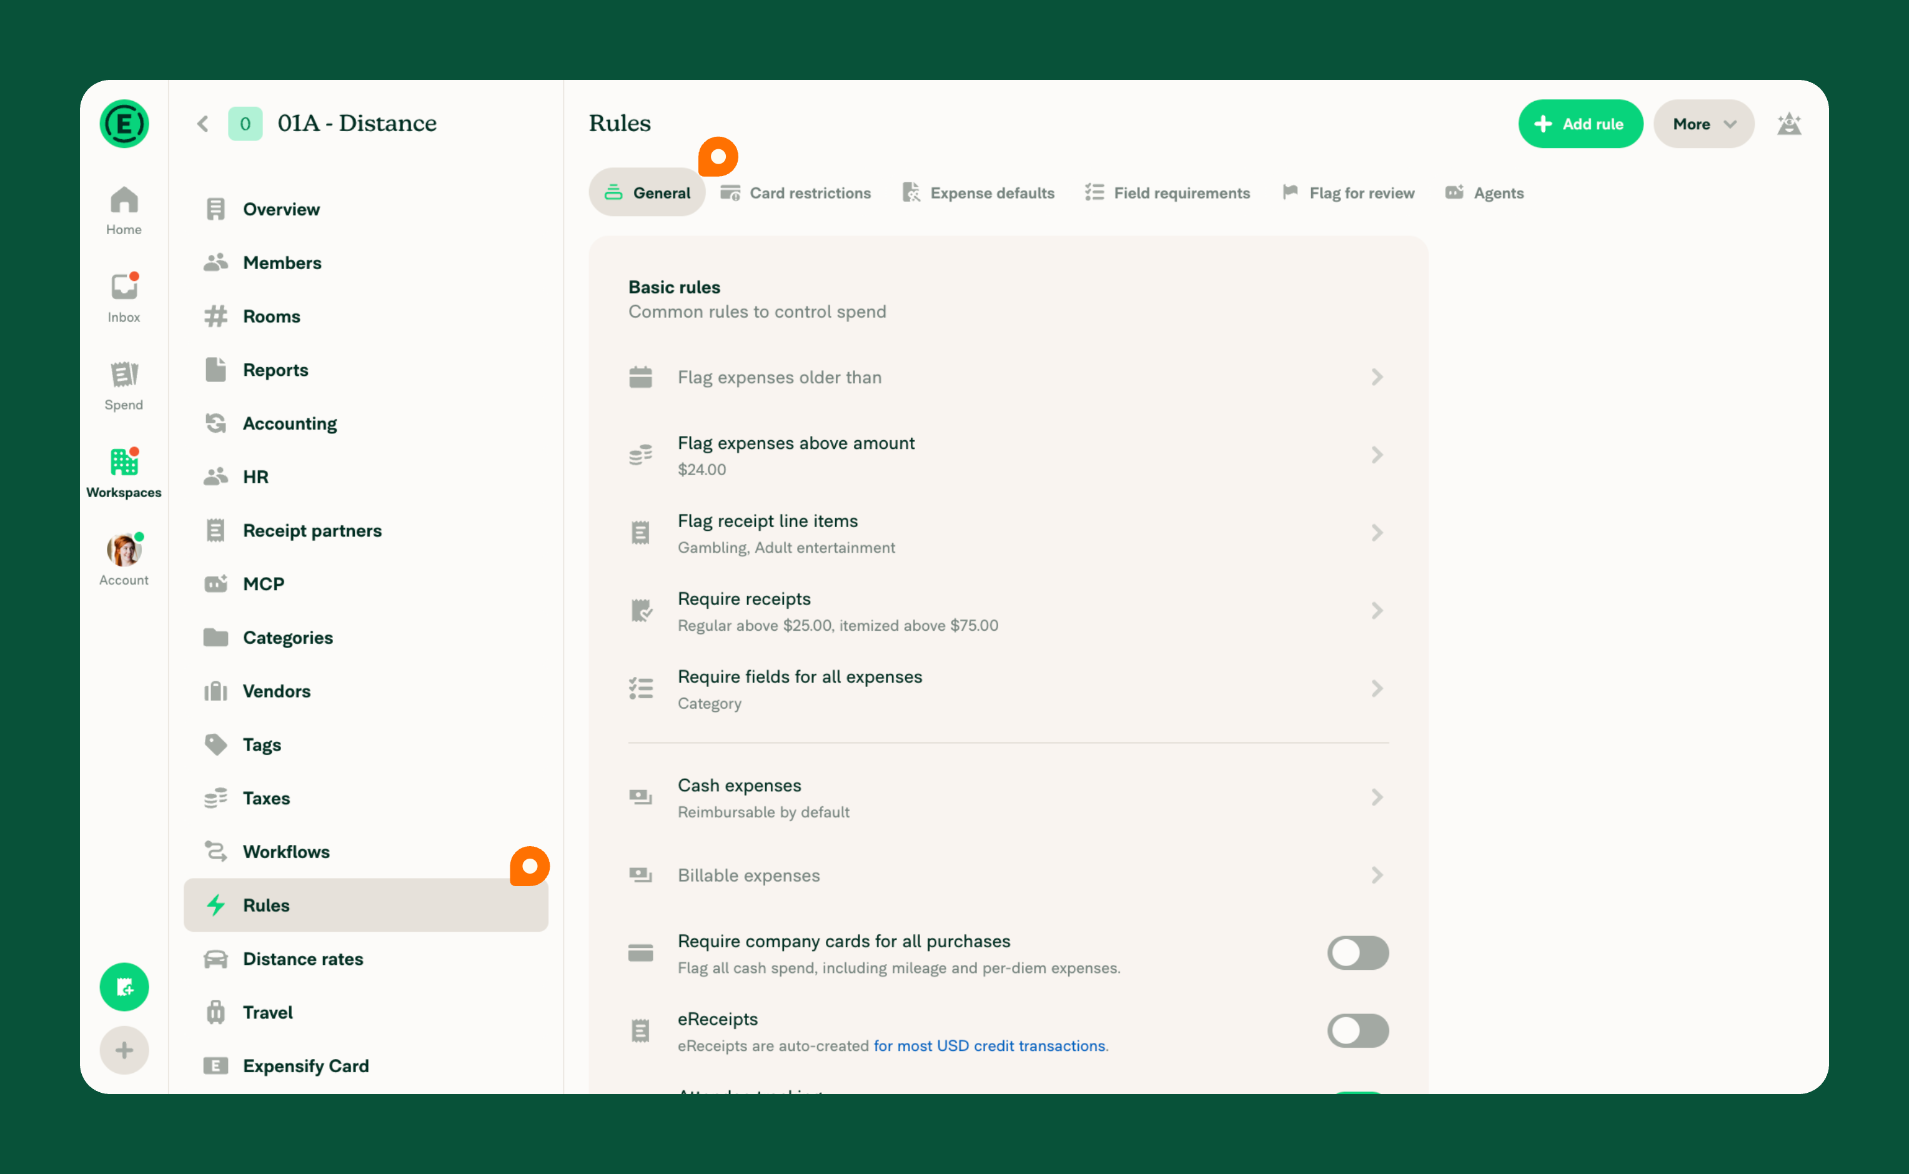The image size is (1909, 1174).
Task: Switch to the General tab
Action: tap(647, 192)
